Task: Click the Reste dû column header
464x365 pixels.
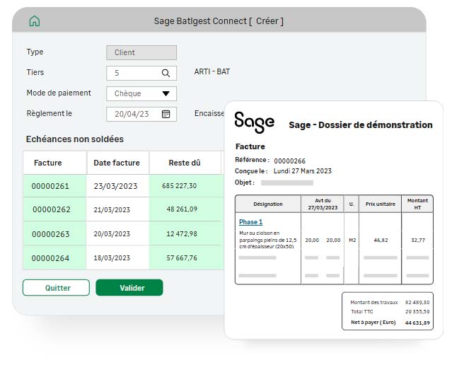Action: click(x=185, y=163)
